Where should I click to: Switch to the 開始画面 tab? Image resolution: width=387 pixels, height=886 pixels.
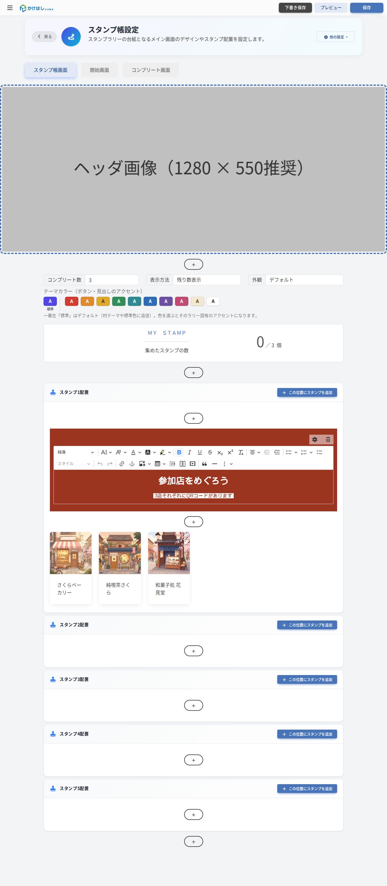[99, 70]
